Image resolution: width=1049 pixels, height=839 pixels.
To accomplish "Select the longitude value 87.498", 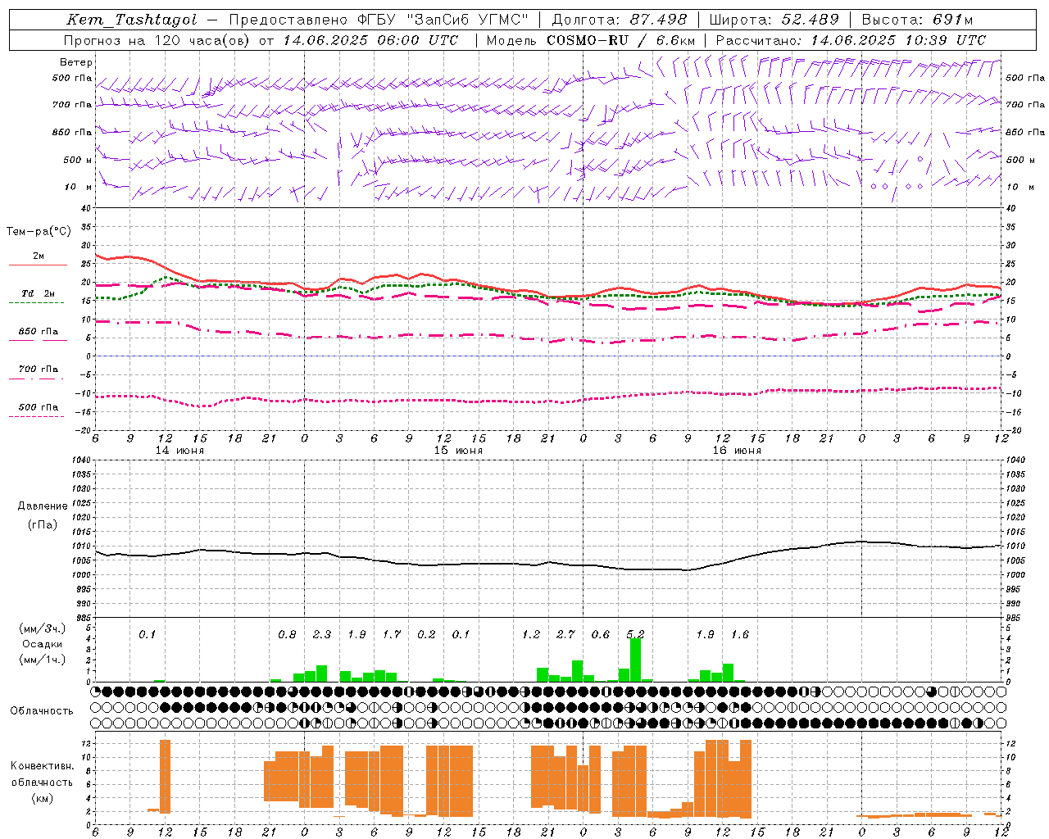I will (x=658, y=20).
